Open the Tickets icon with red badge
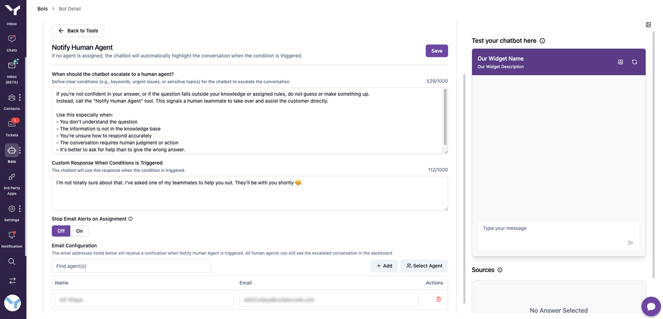The height and width of the screenshot is (319, 663). [12, 124]
